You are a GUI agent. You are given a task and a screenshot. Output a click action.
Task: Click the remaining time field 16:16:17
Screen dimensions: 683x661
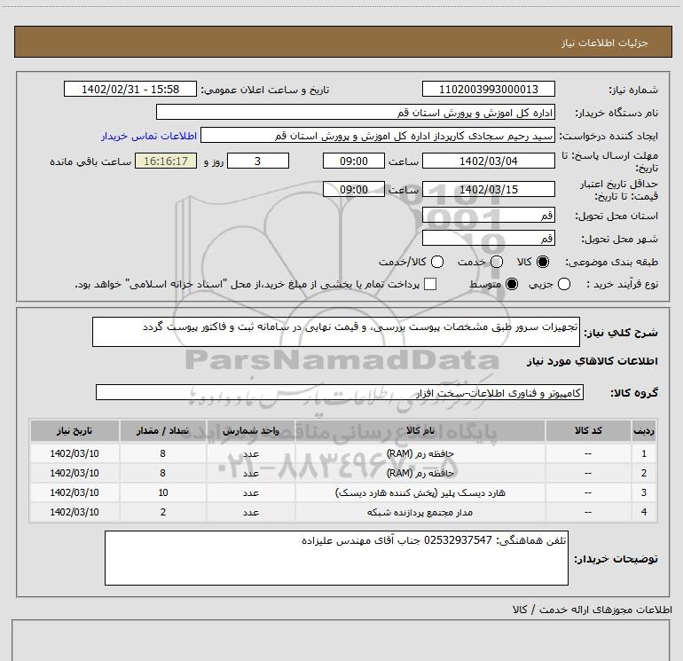pos(166,161)
